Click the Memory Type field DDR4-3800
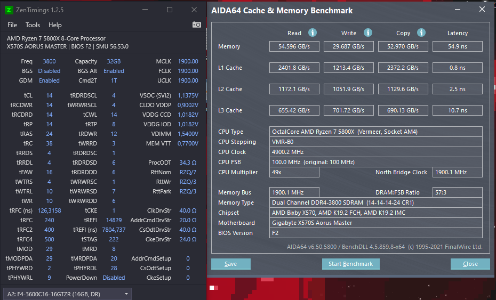The image size is (496, 300). tap(376, 202)
